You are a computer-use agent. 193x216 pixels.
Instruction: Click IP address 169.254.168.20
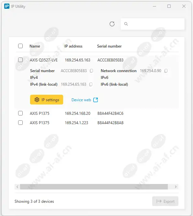(77, 113)
